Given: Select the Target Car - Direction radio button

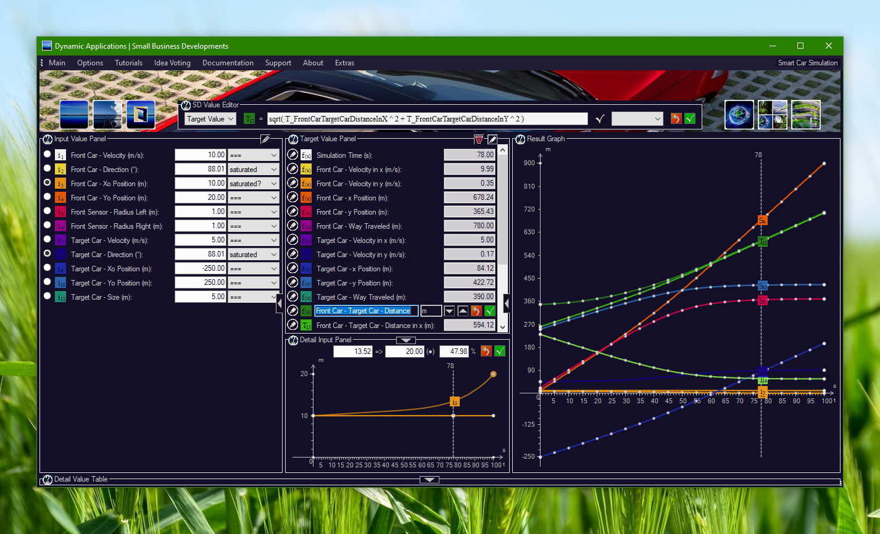Looking at the screenshot, I should [46, 254].
